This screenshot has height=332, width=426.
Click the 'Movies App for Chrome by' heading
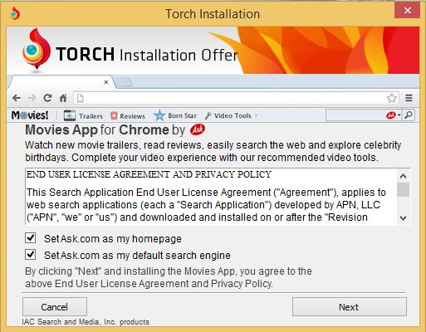pos(105,129)
